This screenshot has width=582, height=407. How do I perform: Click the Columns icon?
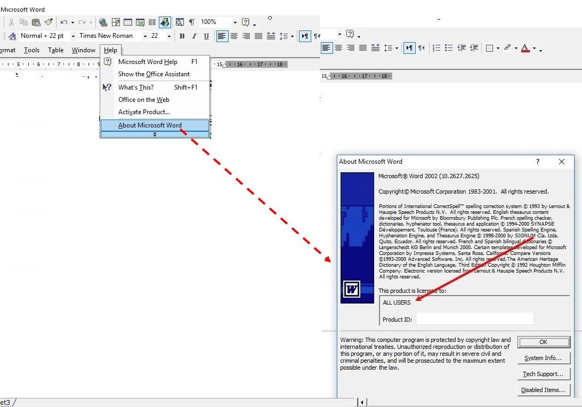152,22
